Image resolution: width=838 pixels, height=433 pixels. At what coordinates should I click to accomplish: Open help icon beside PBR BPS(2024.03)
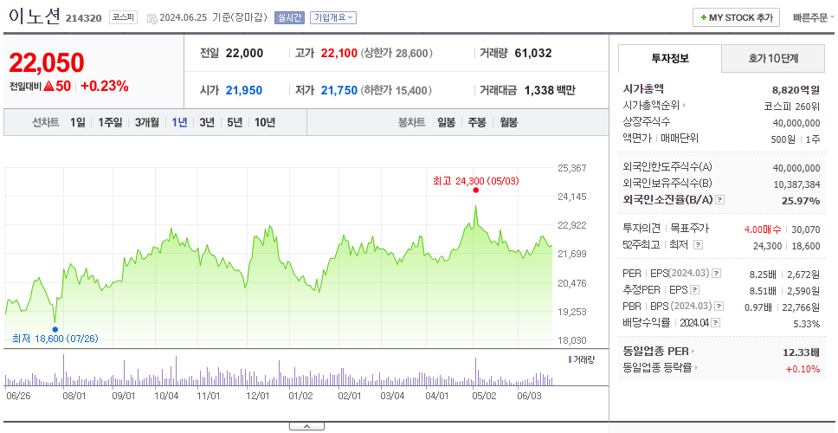tap(720, 307)
